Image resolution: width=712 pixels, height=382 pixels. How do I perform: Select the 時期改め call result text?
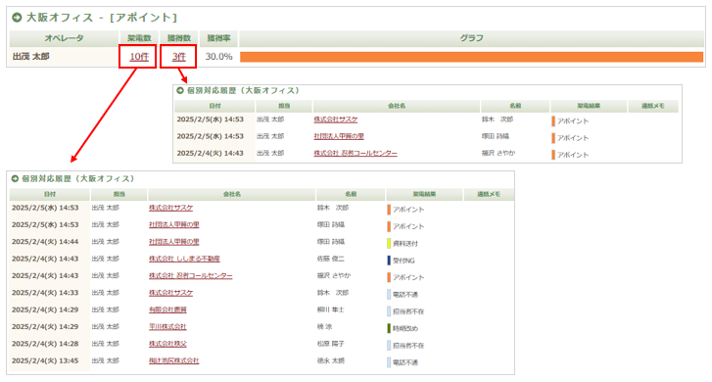pos(405,329)
